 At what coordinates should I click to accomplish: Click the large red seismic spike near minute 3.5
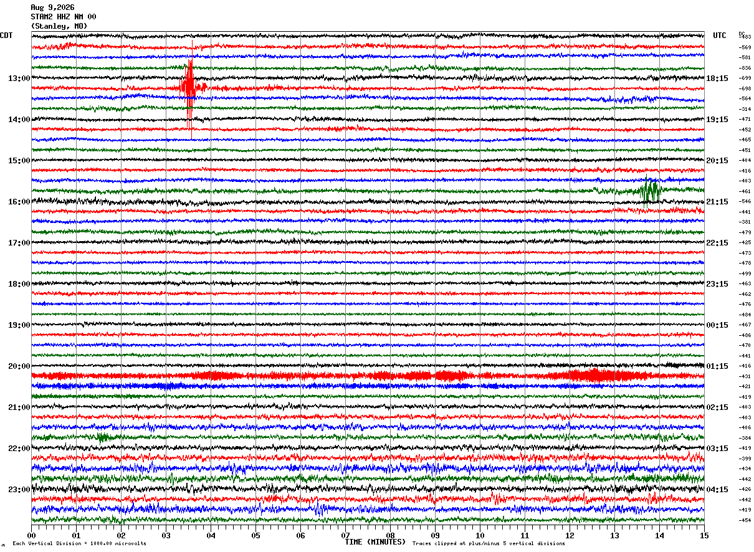(x=189, y=88)
